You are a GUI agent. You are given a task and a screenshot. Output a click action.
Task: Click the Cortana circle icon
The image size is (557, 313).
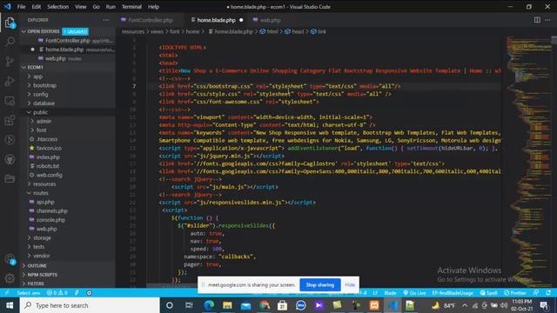click(x=170, y=305)
